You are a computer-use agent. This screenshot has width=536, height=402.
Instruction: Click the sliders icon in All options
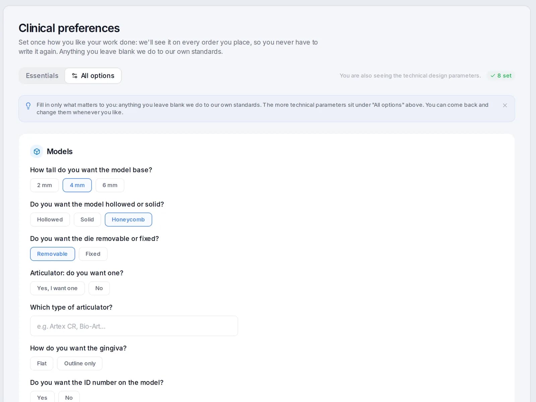tap(75, 76)
